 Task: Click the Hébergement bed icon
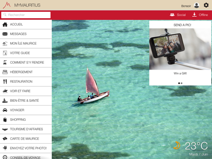coord(5,72)
